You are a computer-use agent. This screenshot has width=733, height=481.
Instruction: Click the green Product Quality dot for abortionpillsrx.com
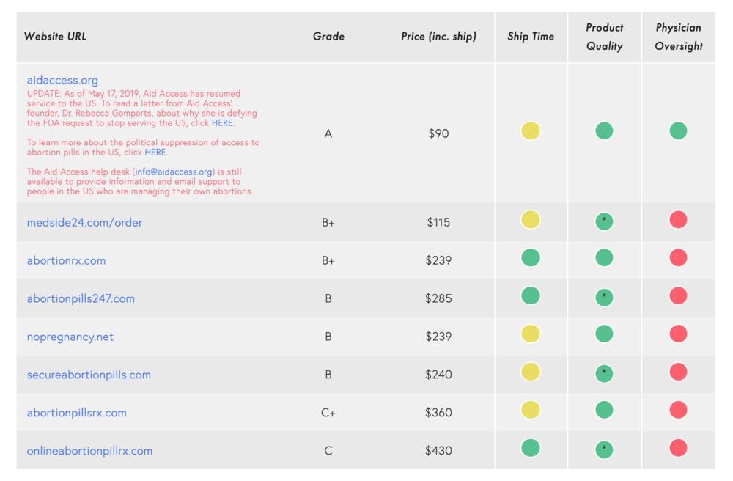604,410
